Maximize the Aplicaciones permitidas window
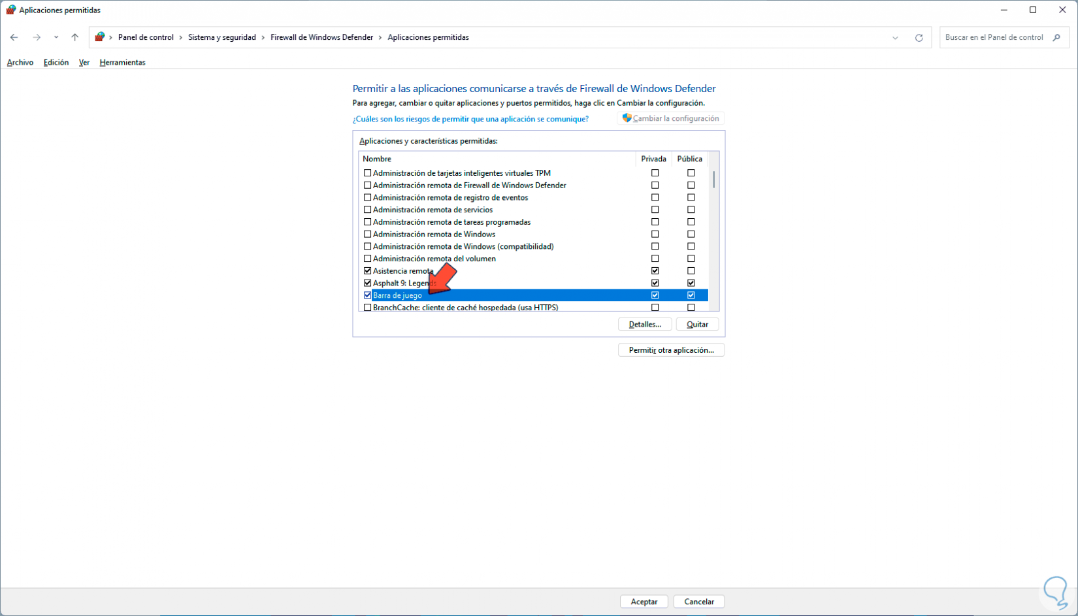Screen dimensions: 1078x616 pos(1033,10)
